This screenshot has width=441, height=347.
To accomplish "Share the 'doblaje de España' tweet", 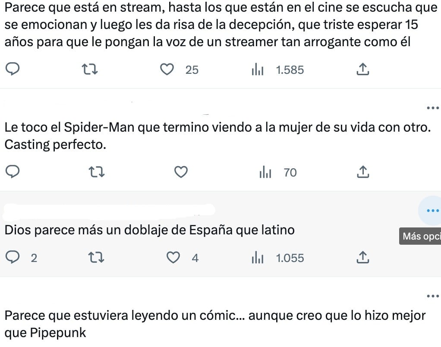I will pos(363,258).
